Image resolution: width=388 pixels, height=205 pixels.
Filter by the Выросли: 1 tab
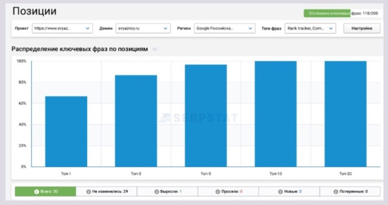[x=167, y=191]
